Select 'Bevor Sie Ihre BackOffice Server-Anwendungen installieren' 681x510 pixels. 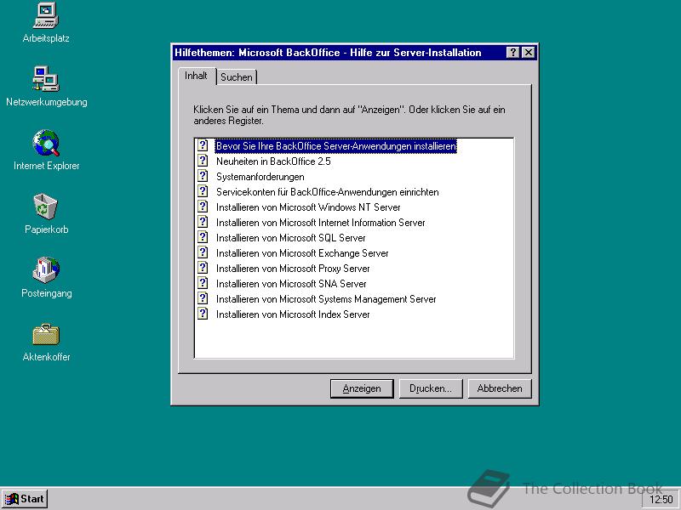tap(336, 146)
